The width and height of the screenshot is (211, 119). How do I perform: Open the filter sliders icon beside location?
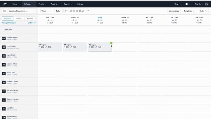click(x=4, y=11)
